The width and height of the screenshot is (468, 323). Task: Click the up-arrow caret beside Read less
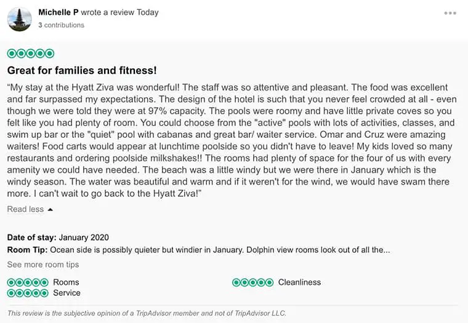tap(50, 210)
